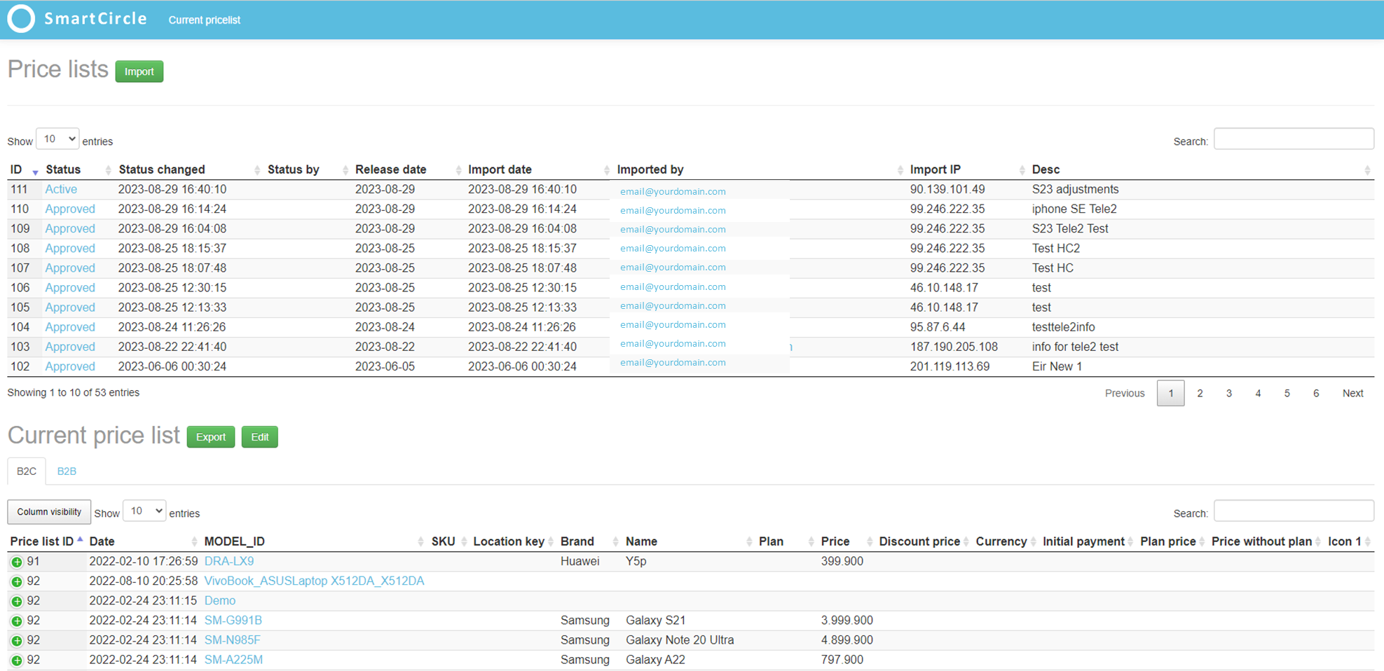Sort by Release date column
This screenshot has height=671, width=1384.
[408, 170]
